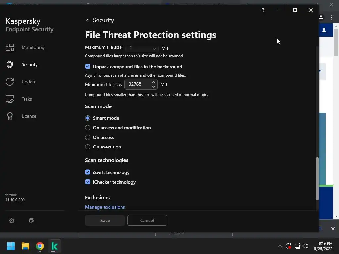Increase Minimum file size with up arrow
339x254 pixels.
click(x=153, y=82)
